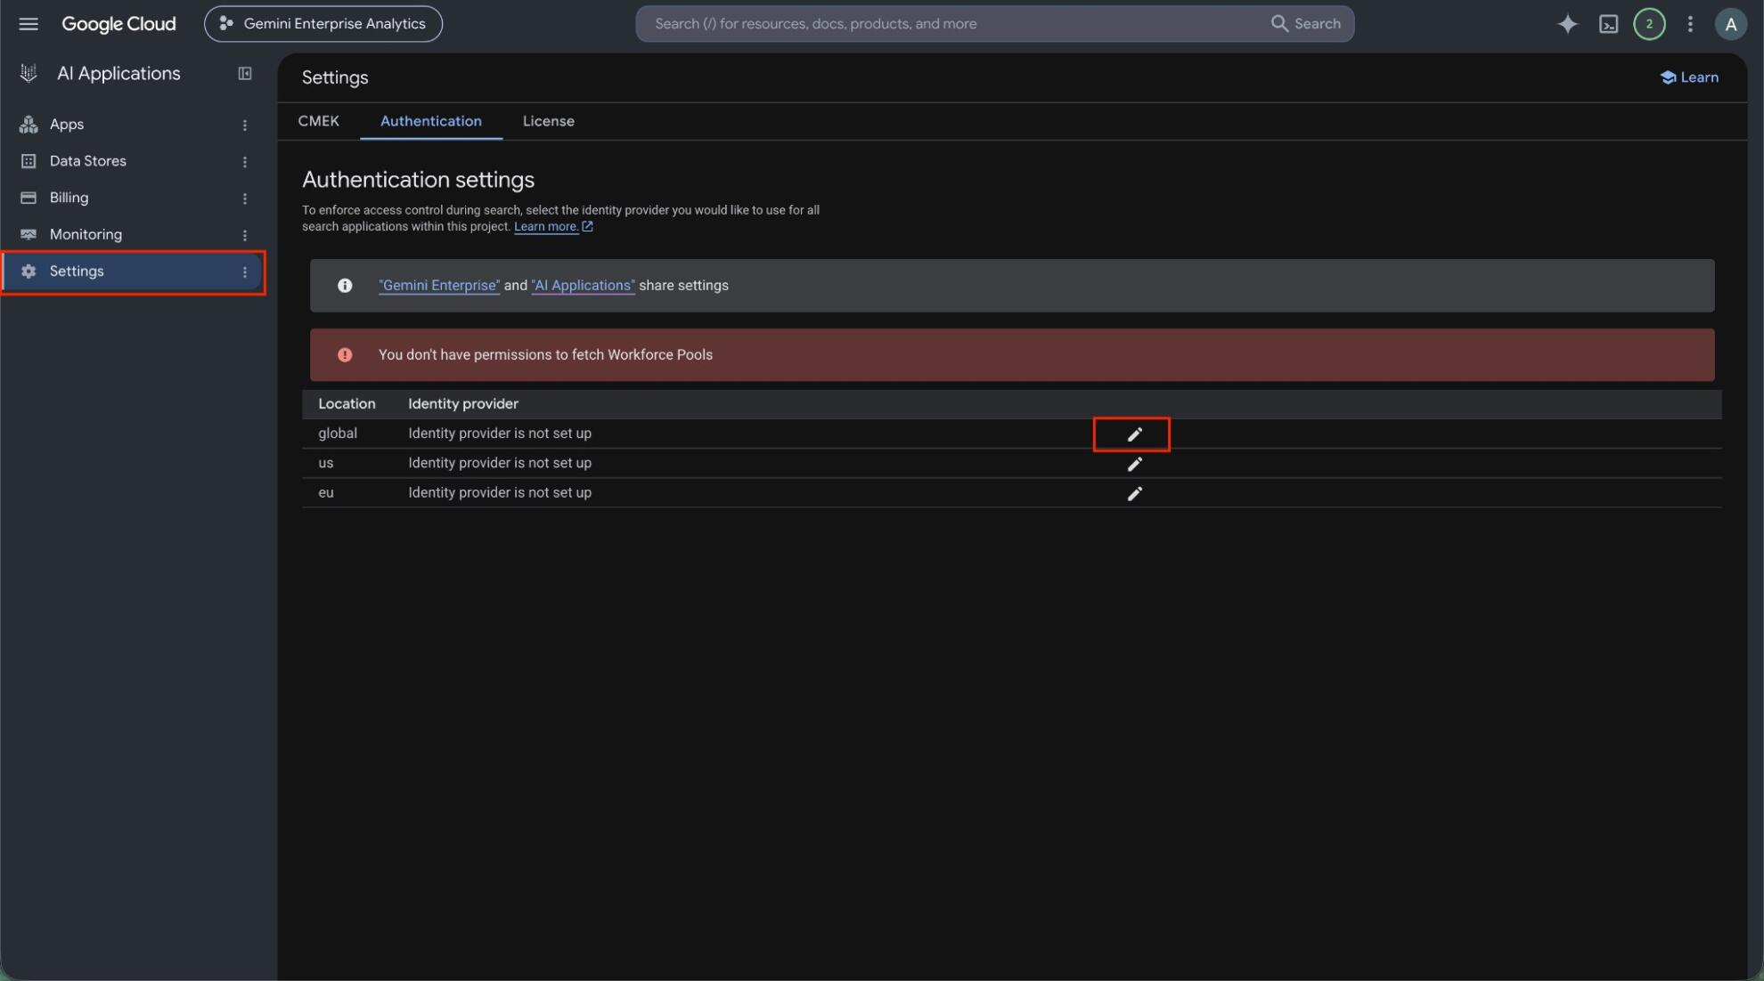Open the more options menu beside Billing

(x=245, y=199)
